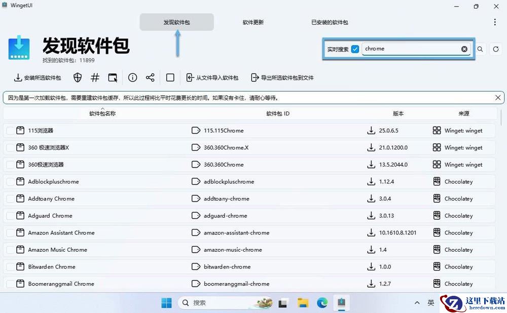Viewport: 507px width, 313px height.
Task: Click 导出所选软件包到文件 button
Action: pos(282,77)
